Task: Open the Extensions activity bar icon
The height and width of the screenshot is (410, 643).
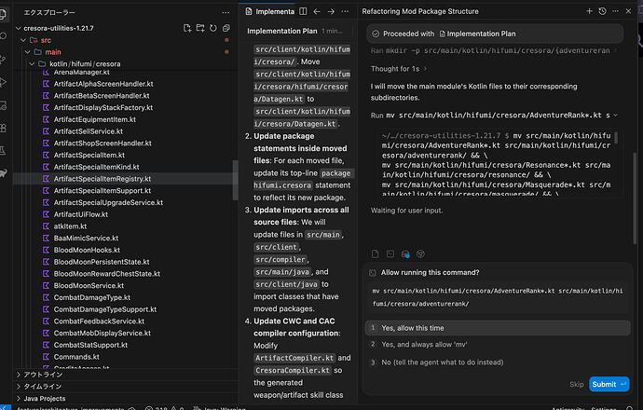Action: pyautogui.click(x=3, y=129)
